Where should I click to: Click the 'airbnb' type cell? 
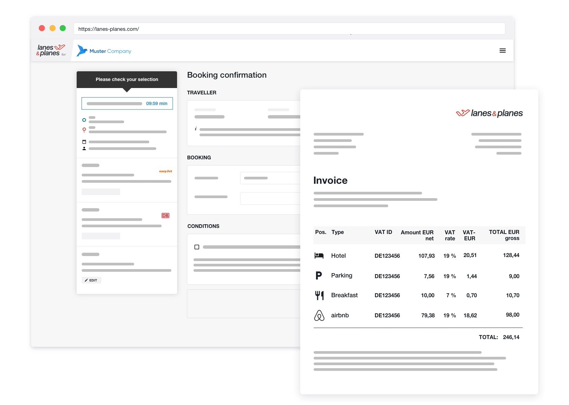tap(340, 315)
